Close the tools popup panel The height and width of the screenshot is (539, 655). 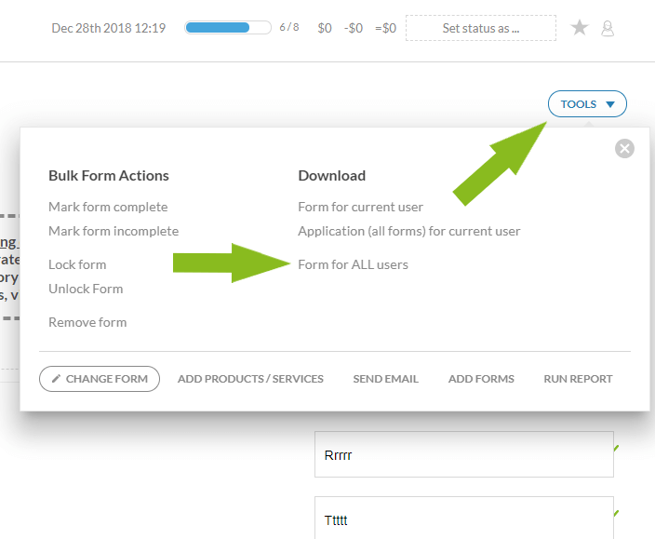click(624, 148)
